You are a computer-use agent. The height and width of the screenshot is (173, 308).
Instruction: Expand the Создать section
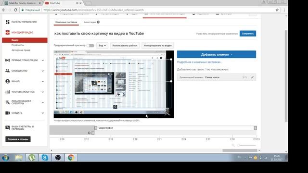point(43,113)
